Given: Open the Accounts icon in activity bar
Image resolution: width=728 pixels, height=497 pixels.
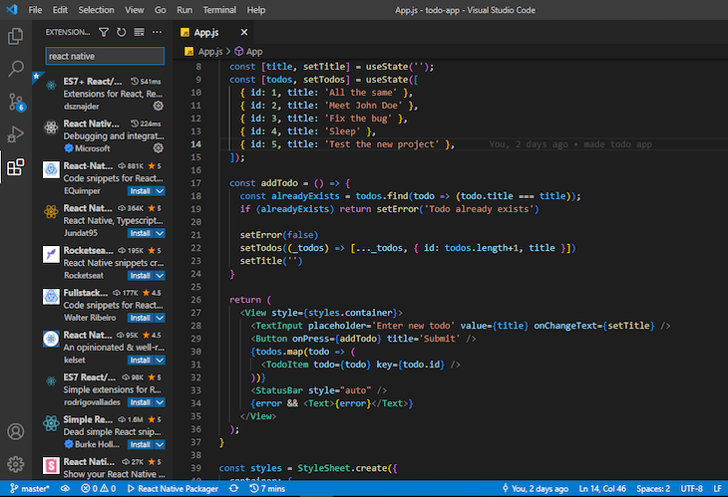Looking at the screenshot, I should tap(16, 432).
